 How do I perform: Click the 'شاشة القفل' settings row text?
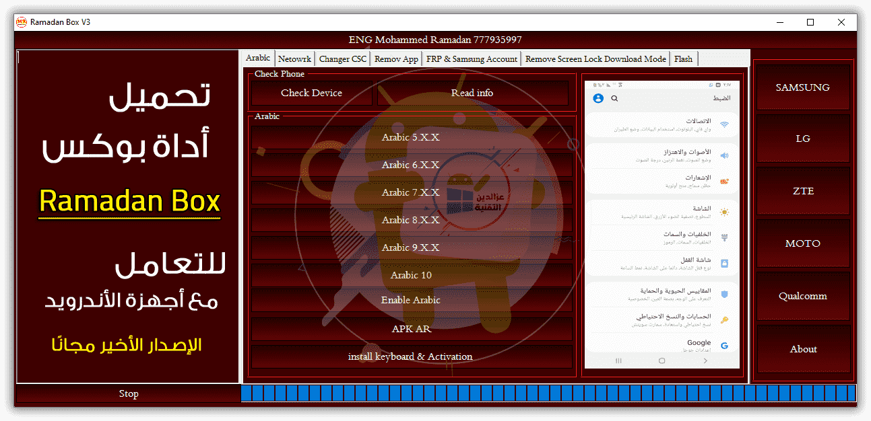click(696, 260)
